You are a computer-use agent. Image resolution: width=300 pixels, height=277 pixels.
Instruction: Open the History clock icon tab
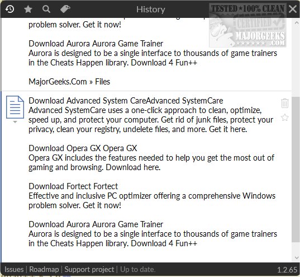pyautogui.click(x=9, y=9)
